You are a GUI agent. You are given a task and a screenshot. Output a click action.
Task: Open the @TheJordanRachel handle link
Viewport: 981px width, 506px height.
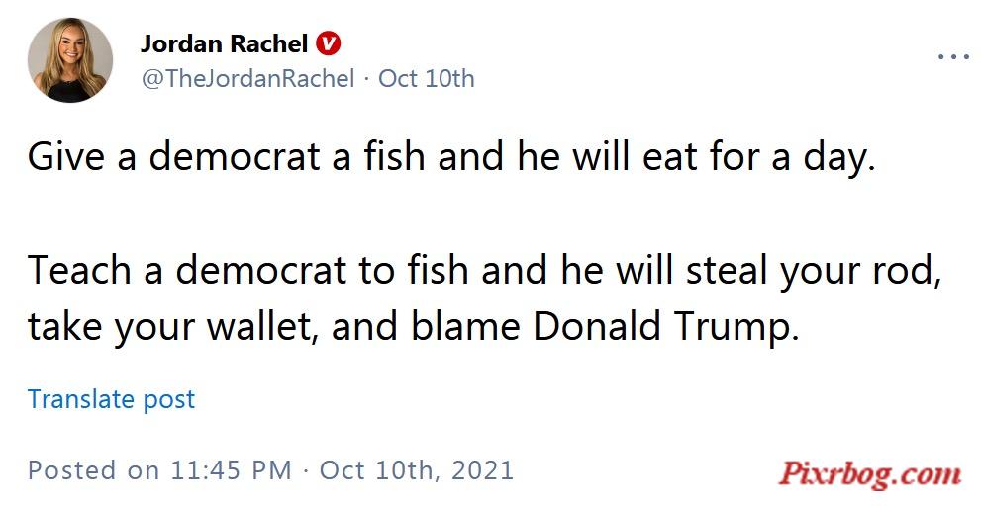(247, 79)
